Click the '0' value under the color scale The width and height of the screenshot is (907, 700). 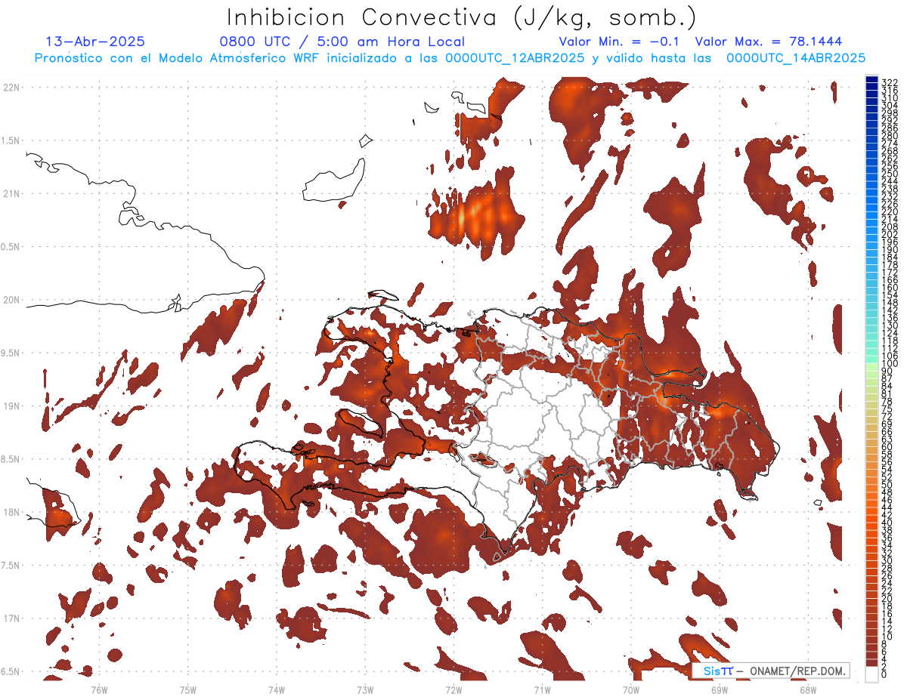click(884, 674)
